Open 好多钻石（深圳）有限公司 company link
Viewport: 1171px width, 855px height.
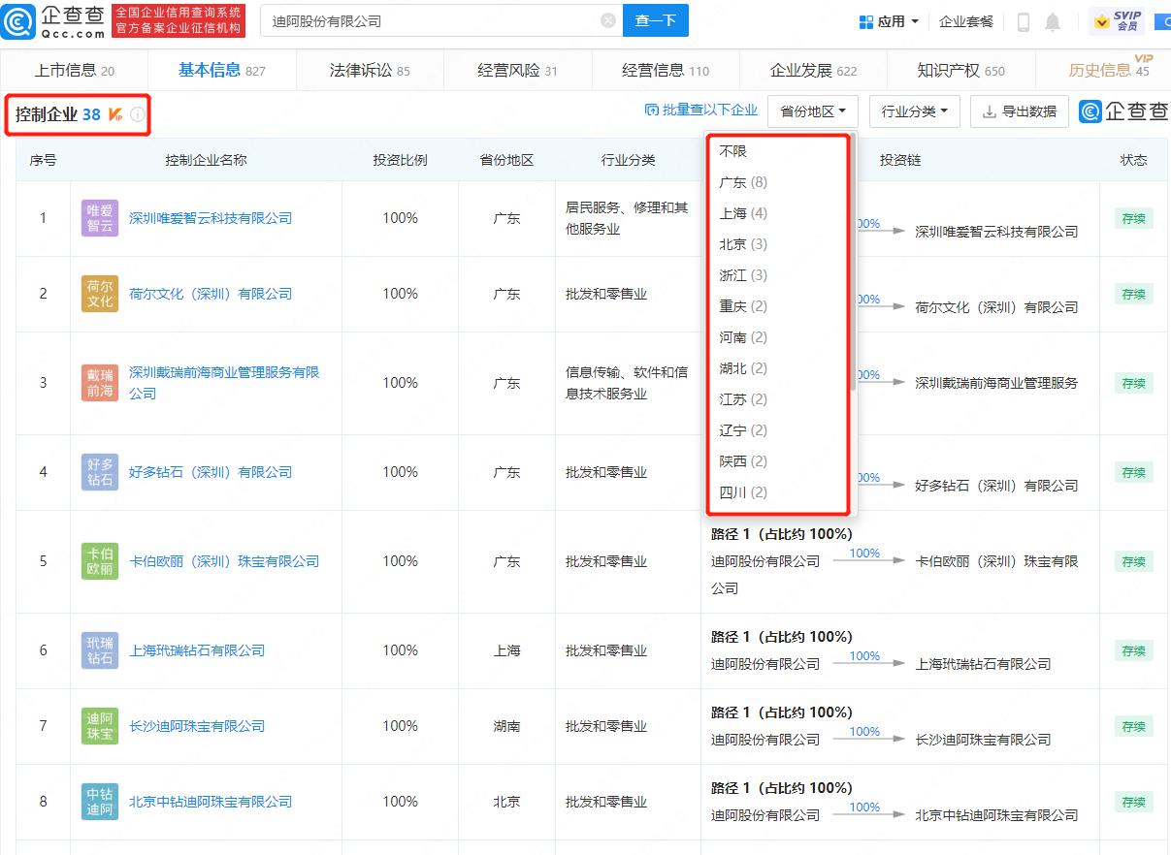point(211,472)
